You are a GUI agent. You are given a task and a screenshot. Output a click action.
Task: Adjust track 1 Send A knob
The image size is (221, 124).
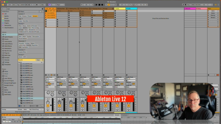pyautogui.click(x=48, y=93)
